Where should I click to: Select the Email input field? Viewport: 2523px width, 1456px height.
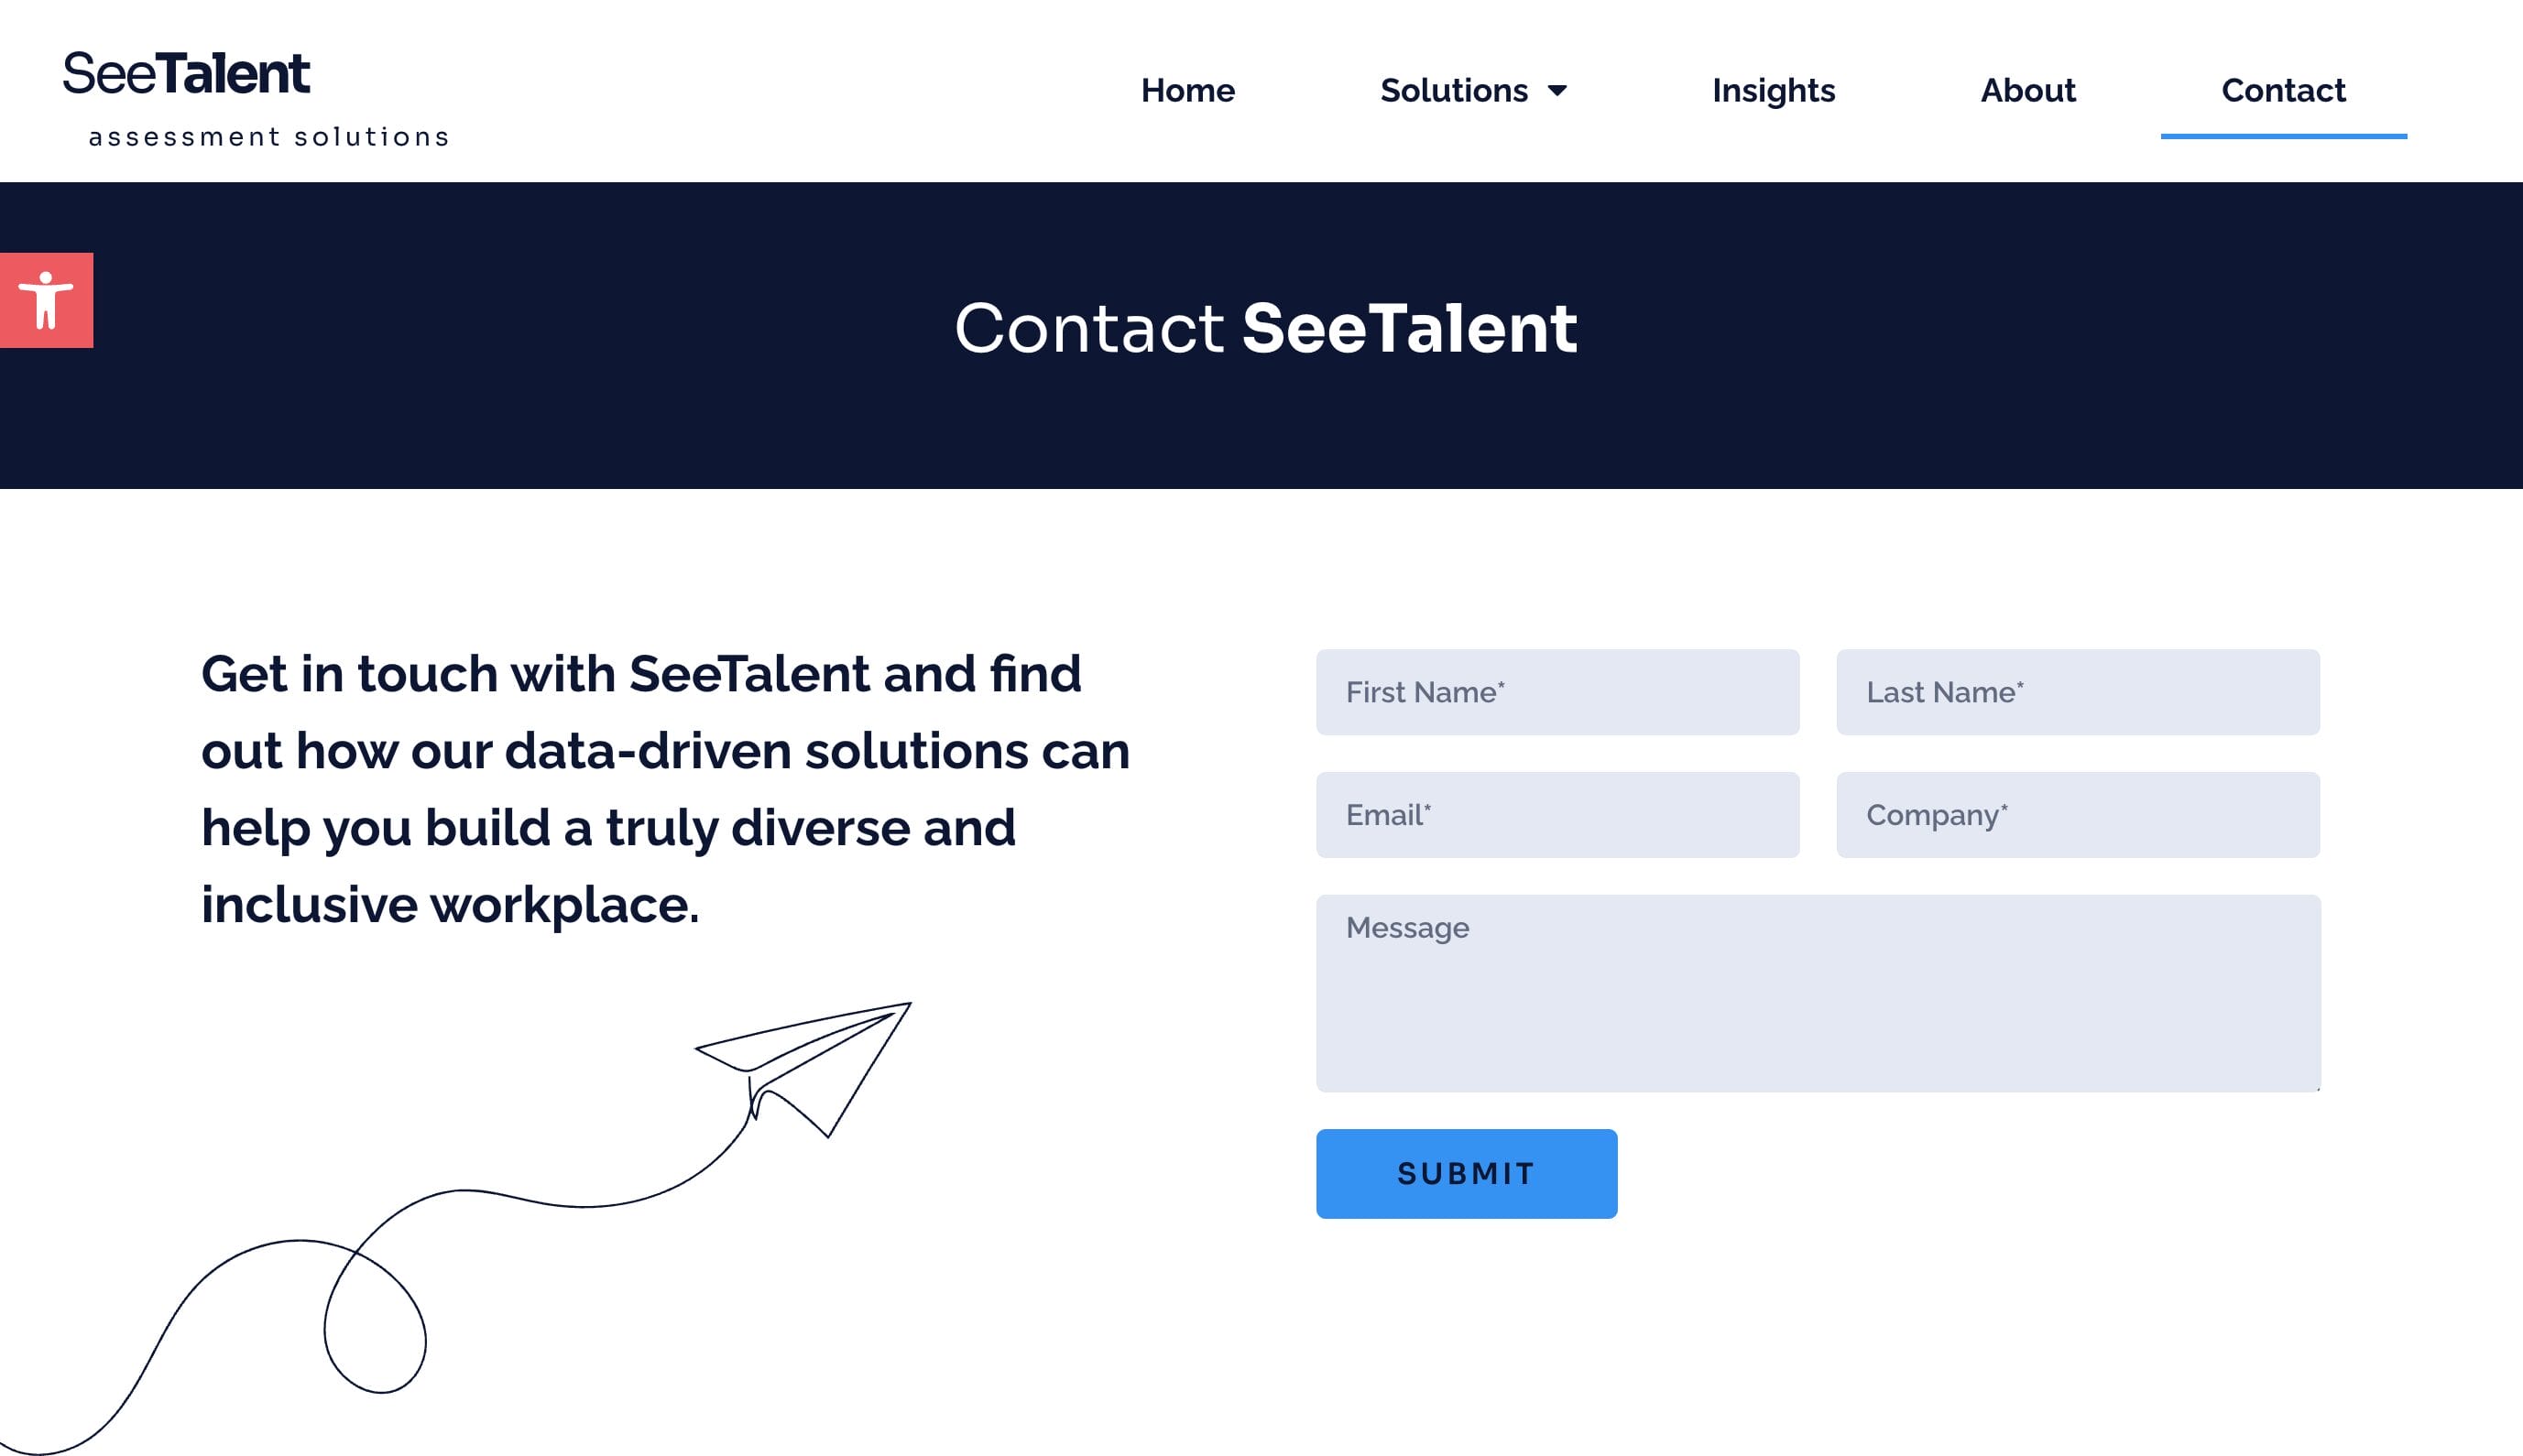click(1556, 815)
